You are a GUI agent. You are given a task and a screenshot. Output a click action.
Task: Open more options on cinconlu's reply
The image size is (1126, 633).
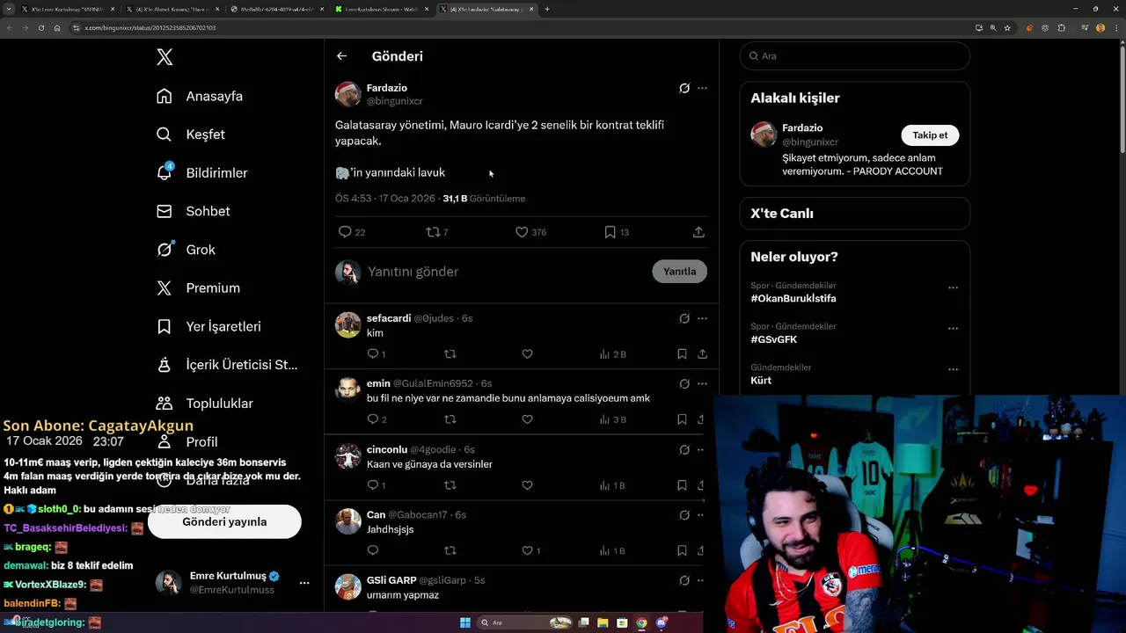[702, 449]
